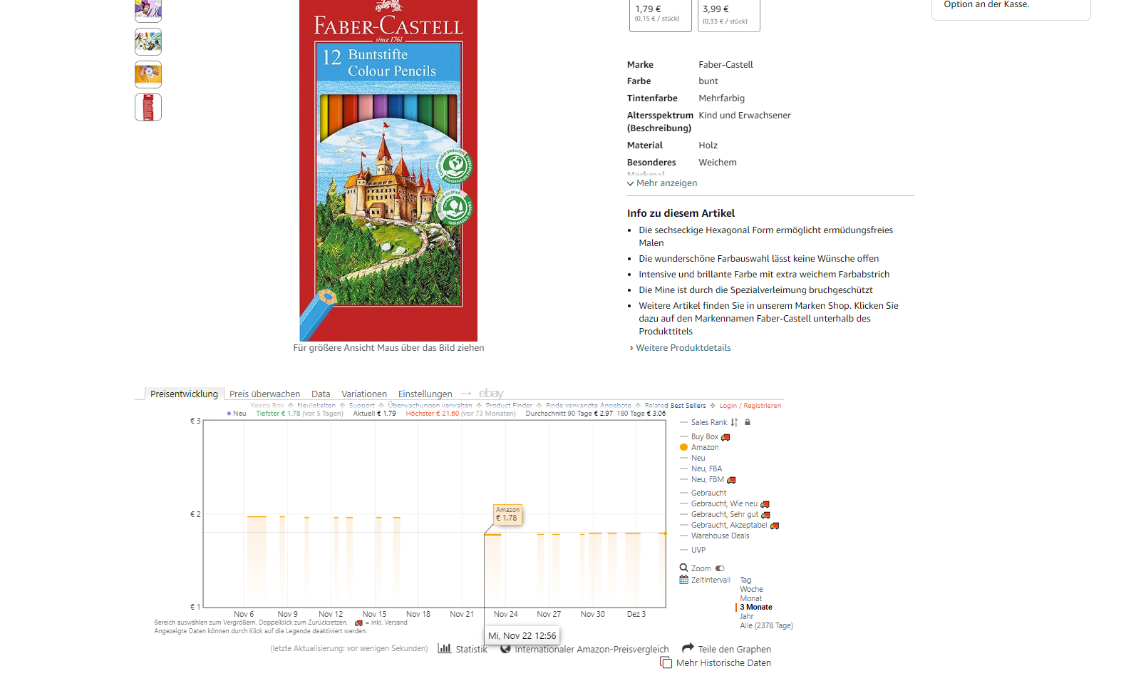Select the Woche time interval
Screen dimensions: 1131x681
coord(751,589)
